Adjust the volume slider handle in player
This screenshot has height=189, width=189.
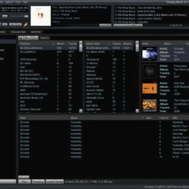point(26,16)
